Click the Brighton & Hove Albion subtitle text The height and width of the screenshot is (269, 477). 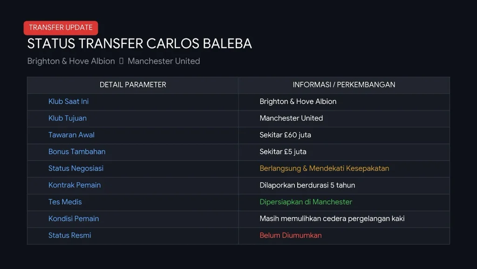click(71, 61)
